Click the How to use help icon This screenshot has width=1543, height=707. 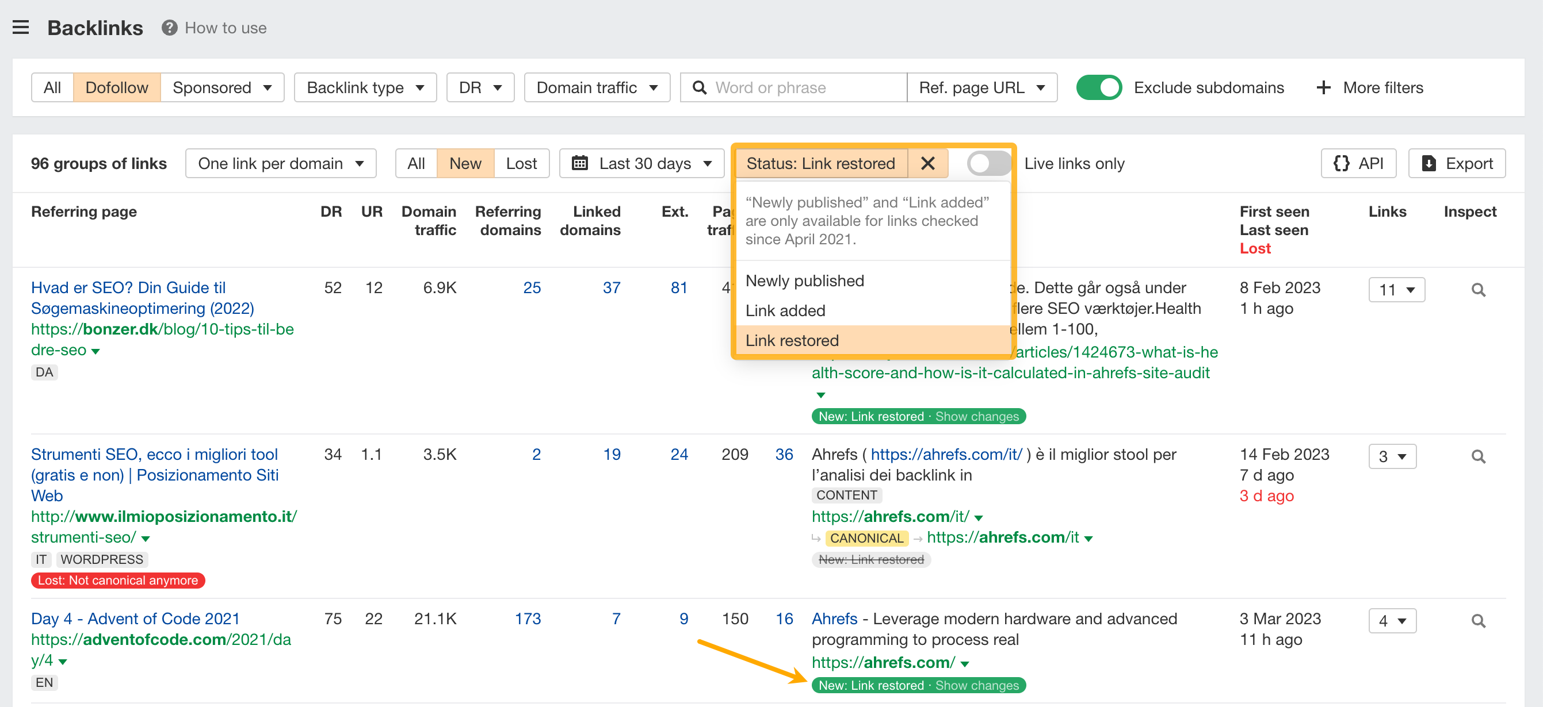click(x=170, y=28)
